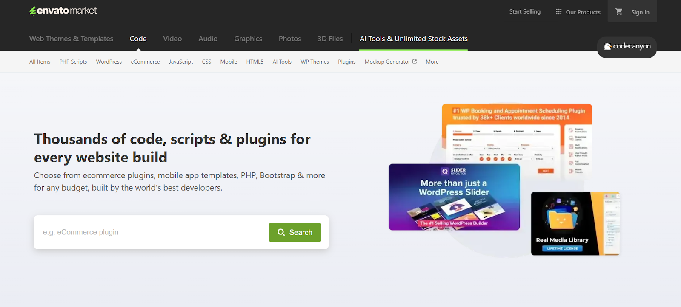Open the HTML5 subcategory
The width and height of the screenshot is (681, 307).
255,62
